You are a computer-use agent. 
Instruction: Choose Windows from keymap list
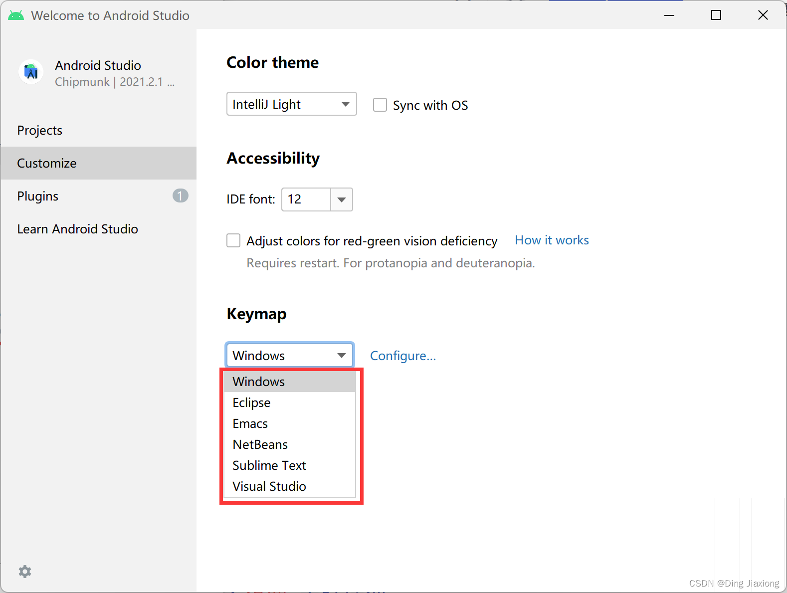[x=290, y=382]
